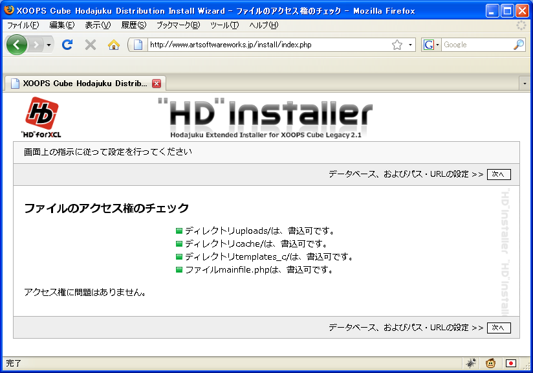The width and height of the screenshot is (533, 373).
Task: Click the bug icon in status bar
Action: pyautogui.click(x=472, y=363)
